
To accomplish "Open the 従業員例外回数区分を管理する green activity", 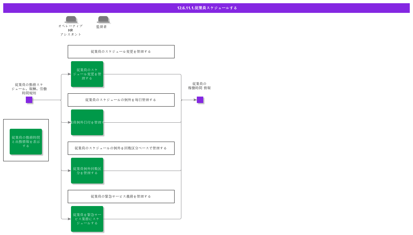I will (x=87, y=171).
